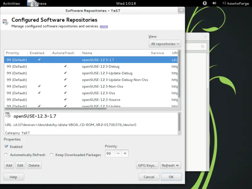Select the openSUSE-12.3-Debug repository row
The height and width of the screenshot is (189, 252).
click(91, 66)
